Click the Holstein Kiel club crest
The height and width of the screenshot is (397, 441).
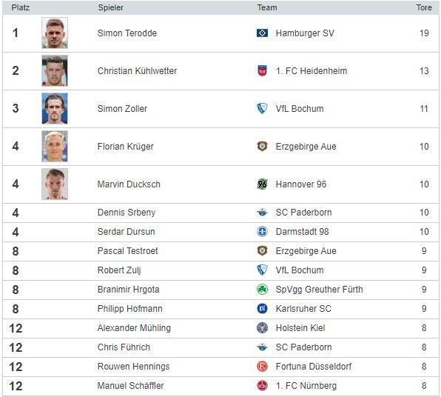click(x=262, y=327)
